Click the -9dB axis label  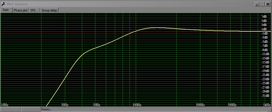point(264,50)
